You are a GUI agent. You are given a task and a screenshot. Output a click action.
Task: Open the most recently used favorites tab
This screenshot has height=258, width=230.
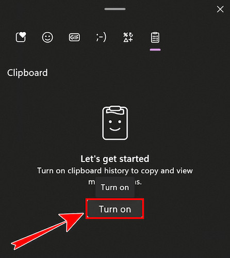pyautogui.click(x=21, y=37)
